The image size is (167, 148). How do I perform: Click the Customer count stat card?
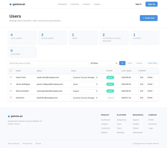(x=22, y=52)
